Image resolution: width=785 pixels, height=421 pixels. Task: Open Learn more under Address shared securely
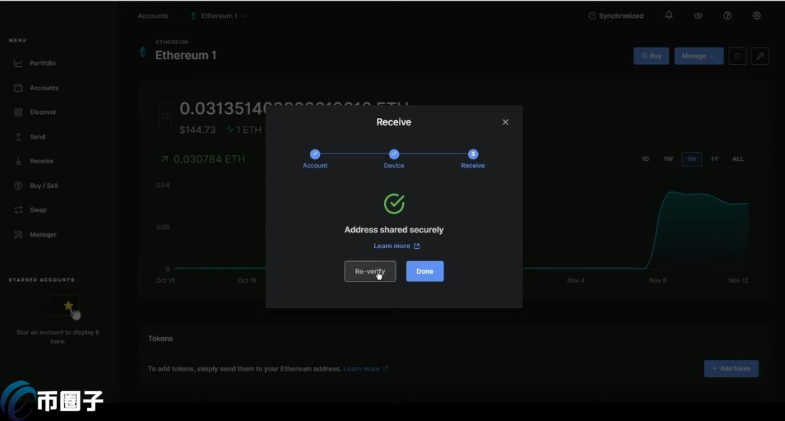(x=397, y=246)
